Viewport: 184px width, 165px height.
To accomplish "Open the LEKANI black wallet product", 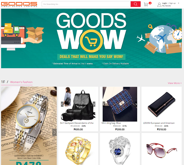I will 162,109.
